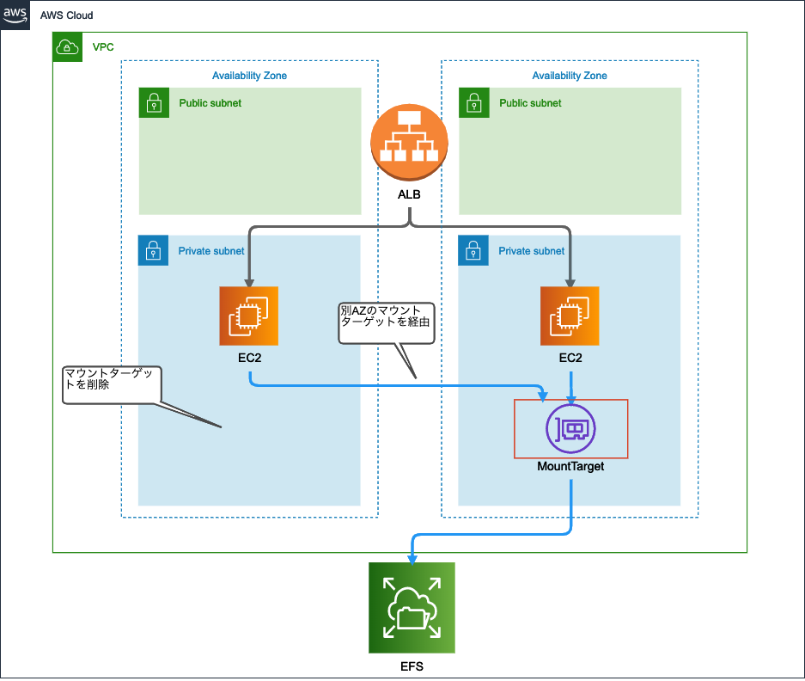Select the 'EFS' caption text
Image resolution: width=805 pixels, height=681 pixels.
point(412,666)
